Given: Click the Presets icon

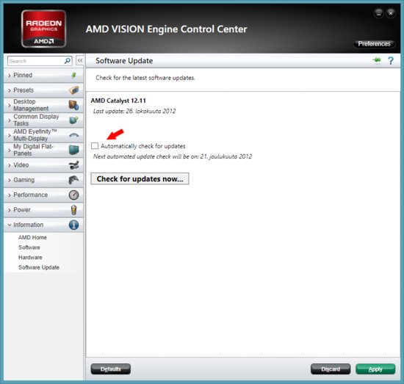Looking at the screenshot, I should (74, 90).
